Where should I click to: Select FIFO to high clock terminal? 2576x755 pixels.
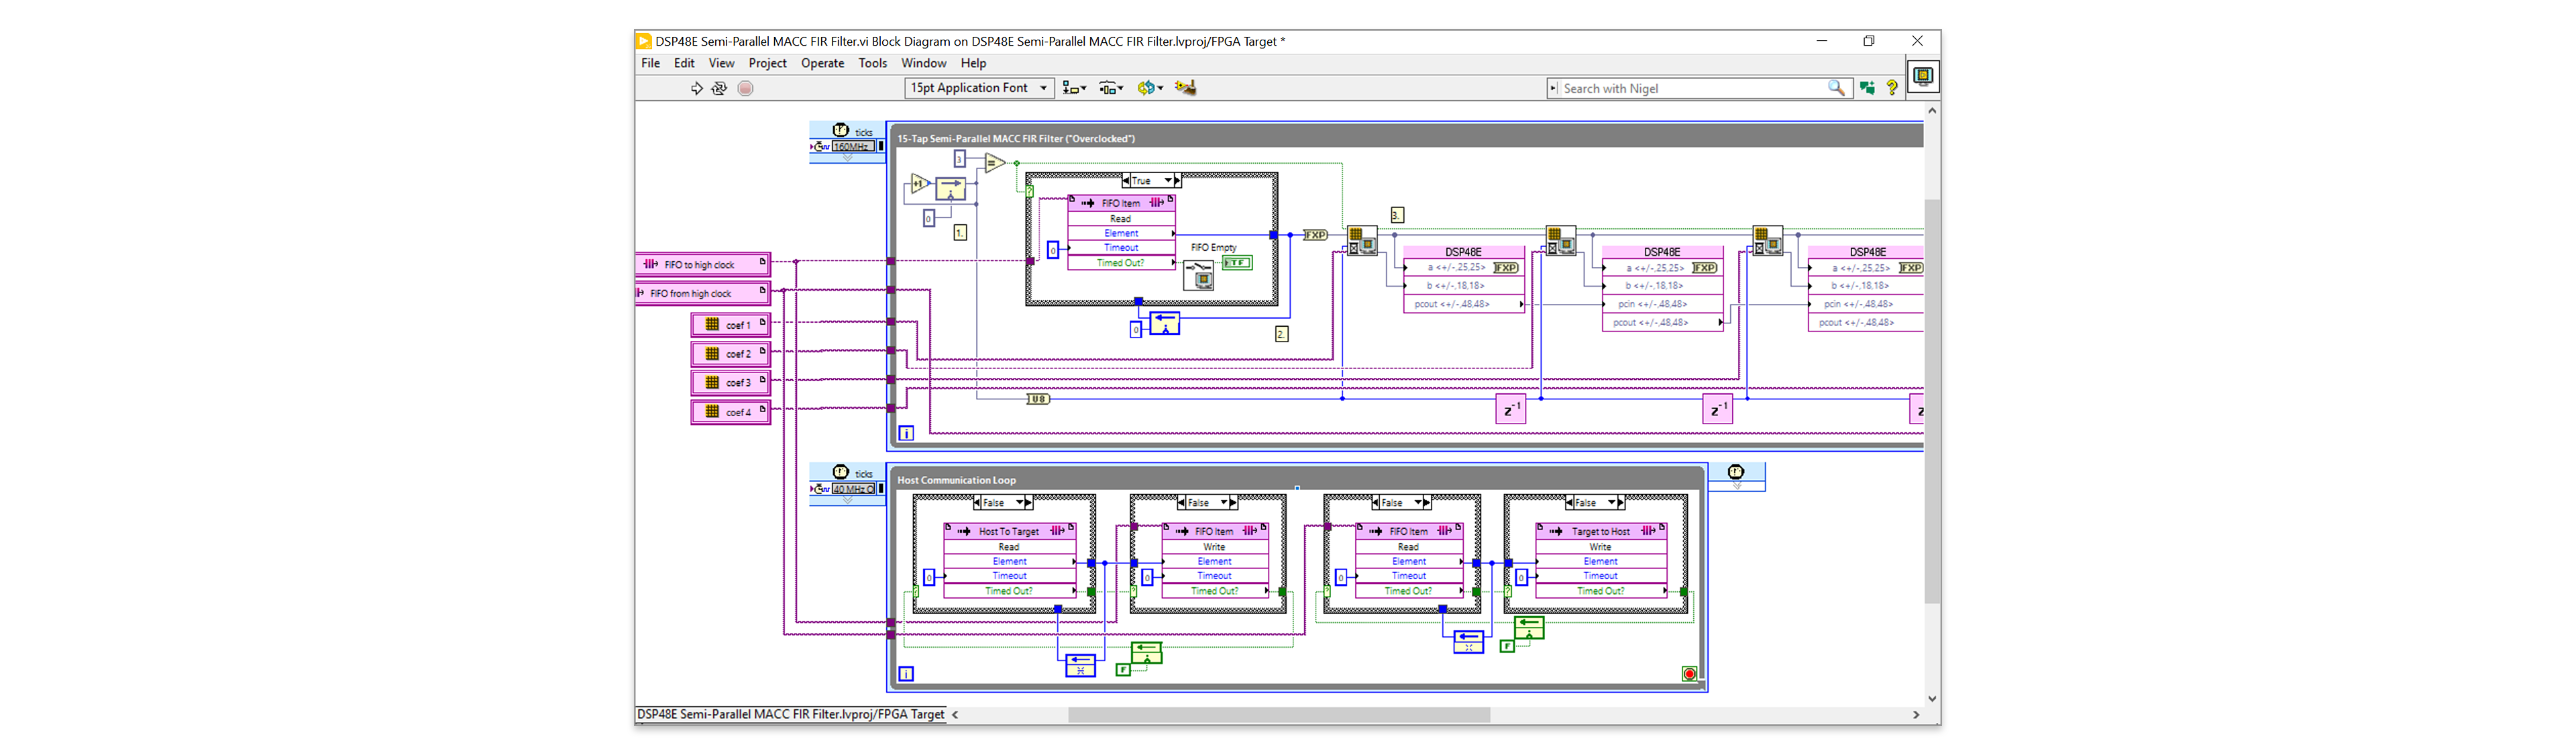703,265
